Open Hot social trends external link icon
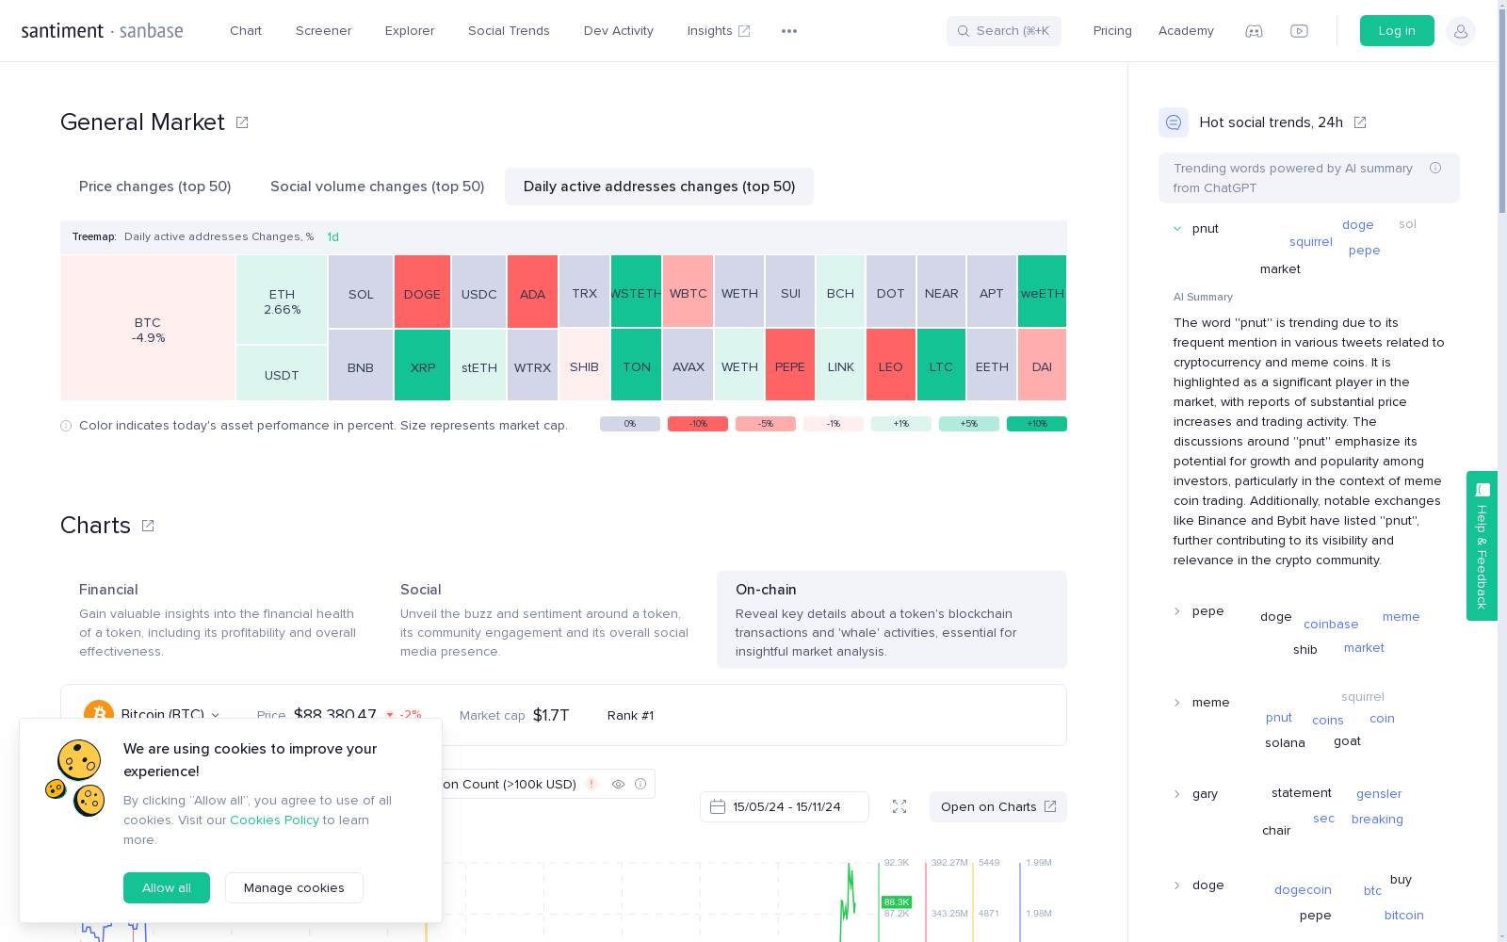Viewport: 1507px width, 942px height. 1360,122
